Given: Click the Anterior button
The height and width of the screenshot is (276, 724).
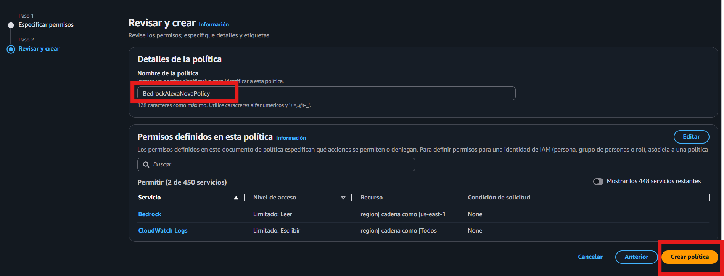Looking at the screenshot, I should click(636, 257).
